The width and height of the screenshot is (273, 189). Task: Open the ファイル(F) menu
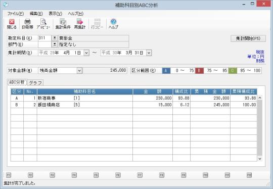coord(16,14)
